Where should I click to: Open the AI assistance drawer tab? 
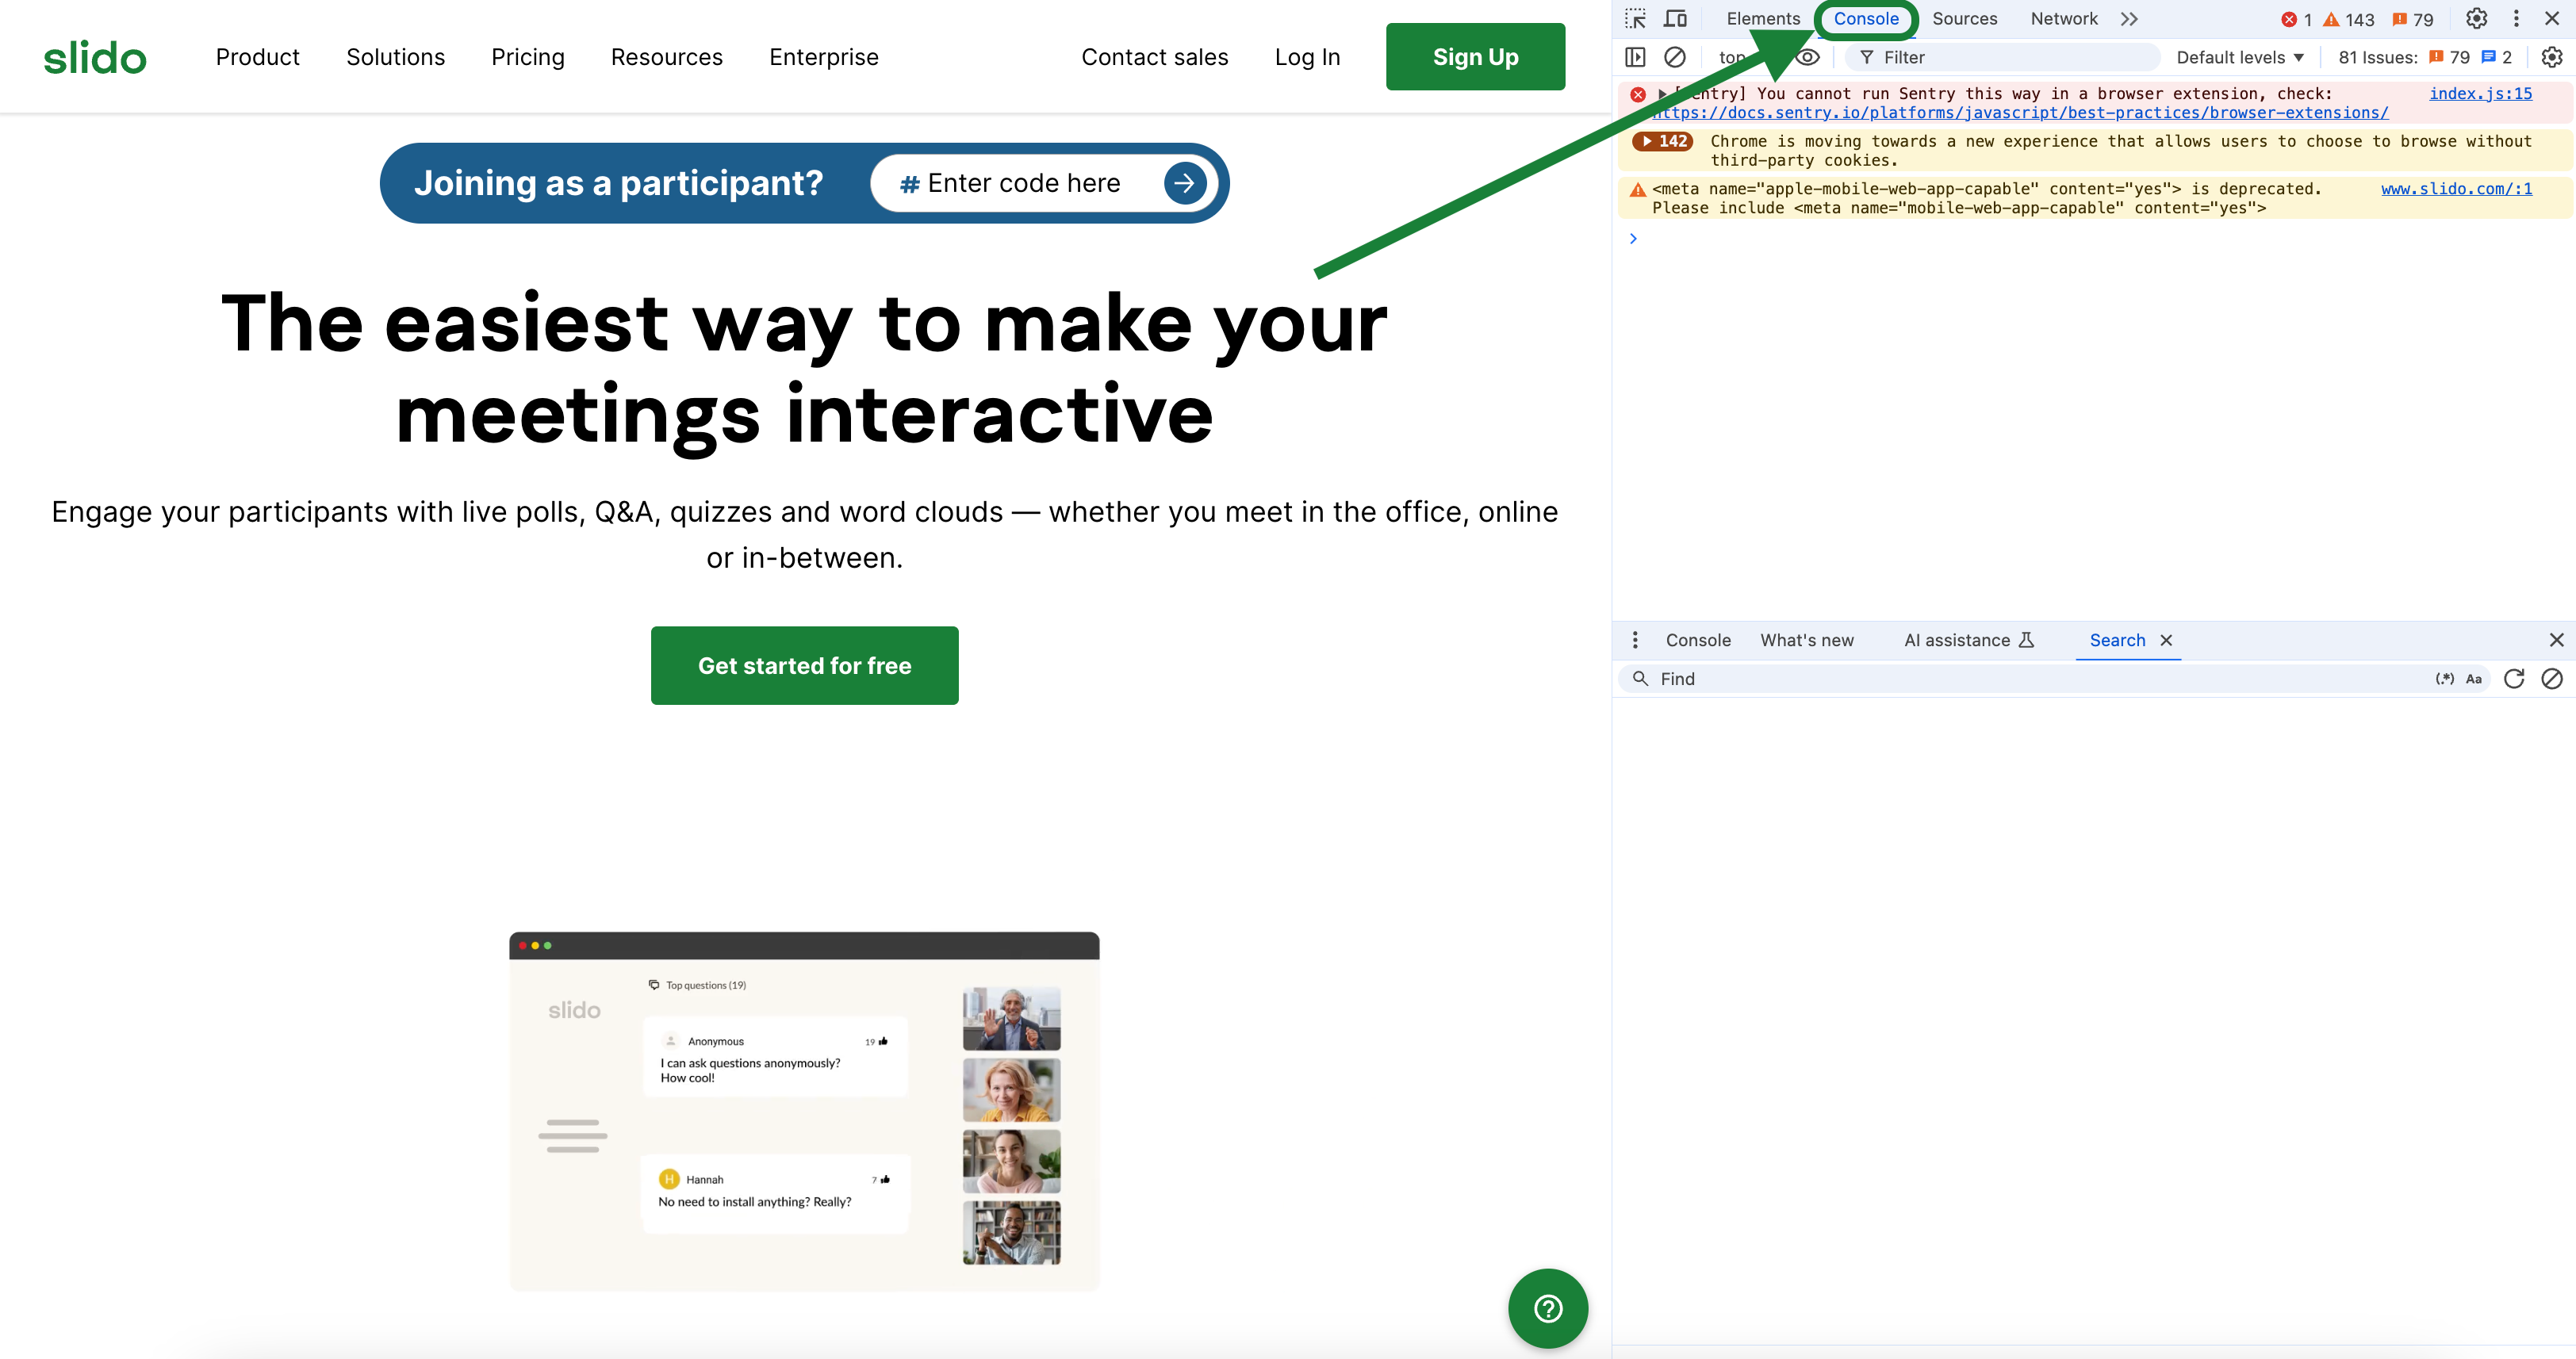[1968, 640]
